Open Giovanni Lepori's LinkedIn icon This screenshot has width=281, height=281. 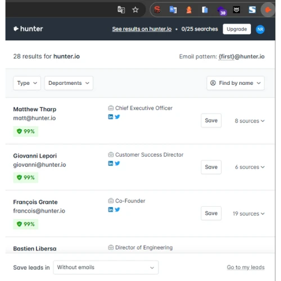pyautogui.click(x=111, y=164)
